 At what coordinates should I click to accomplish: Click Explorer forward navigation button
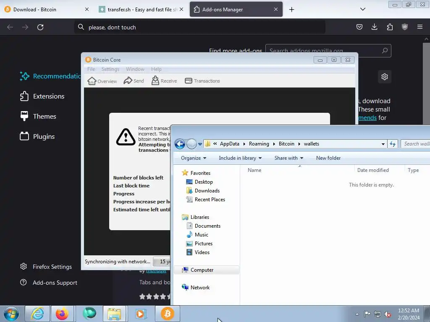tap(191, 144)
